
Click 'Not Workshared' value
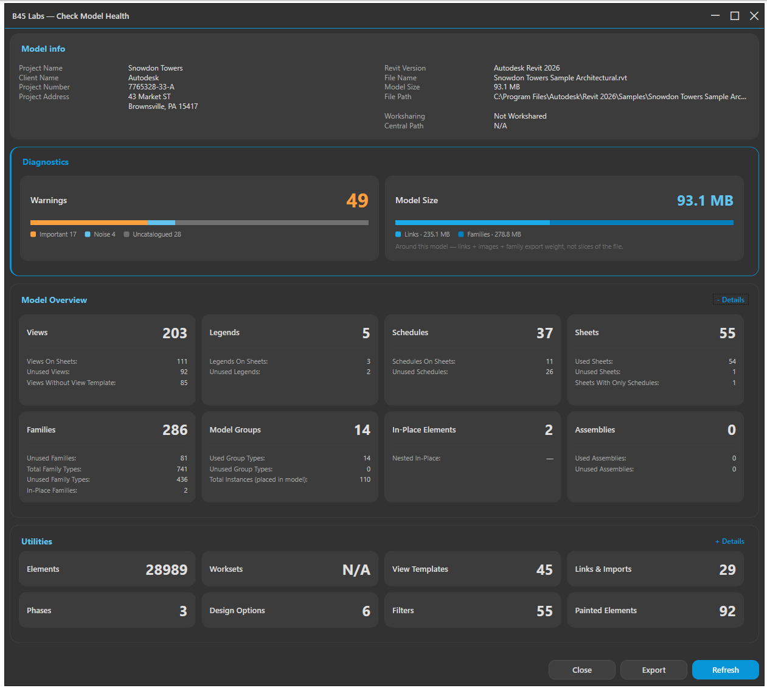520,116
